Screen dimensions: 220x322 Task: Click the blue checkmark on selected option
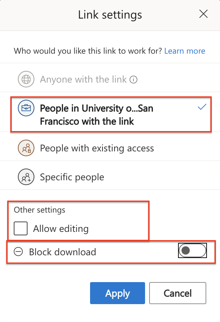click(x=202, y=107)
